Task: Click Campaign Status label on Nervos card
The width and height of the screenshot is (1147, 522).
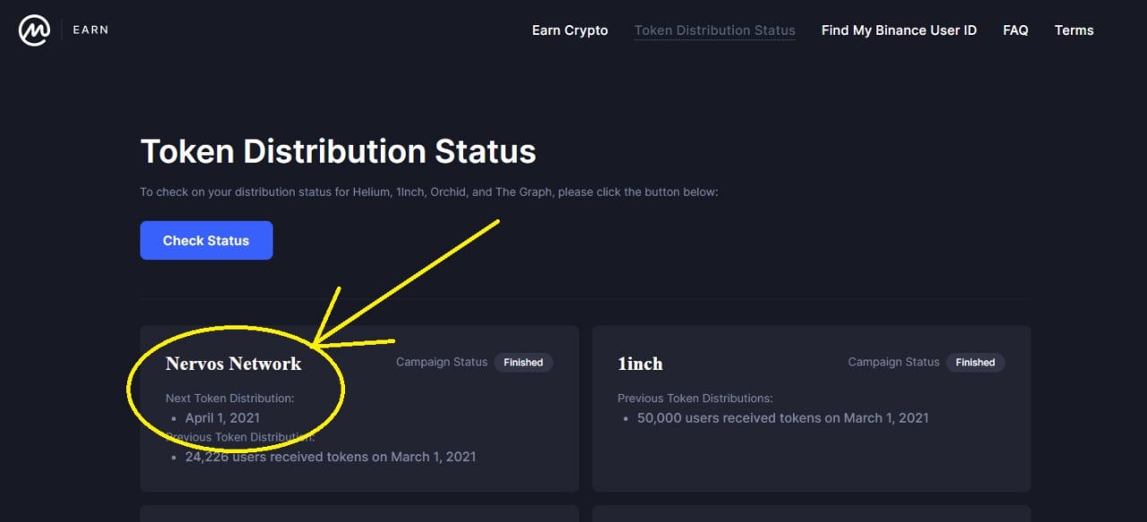Action: [442, 363]
